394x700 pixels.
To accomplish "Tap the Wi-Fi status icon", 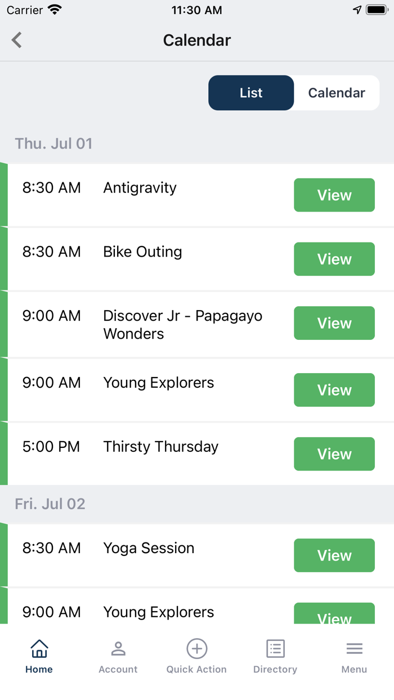I will pyautogui.click(x=55, y=10).
